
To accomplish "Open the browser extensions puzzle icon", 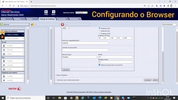I will (x=164, y=6).
